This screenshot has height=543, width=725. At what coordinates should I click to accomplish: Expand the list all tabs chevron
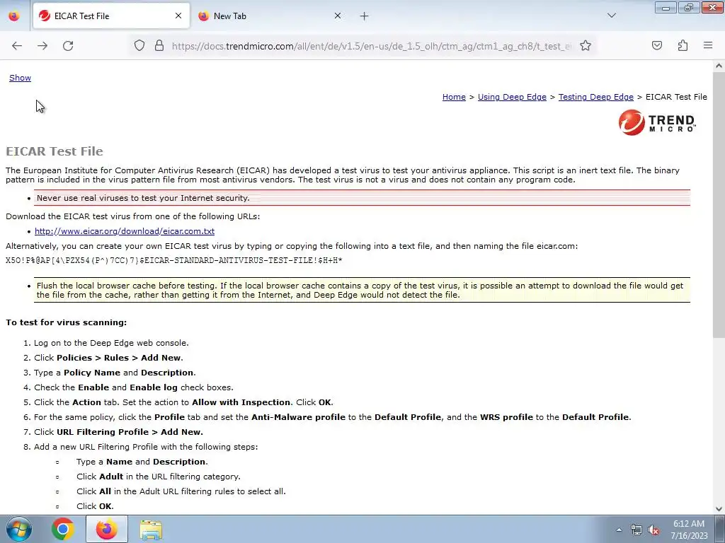click(612, 16)
